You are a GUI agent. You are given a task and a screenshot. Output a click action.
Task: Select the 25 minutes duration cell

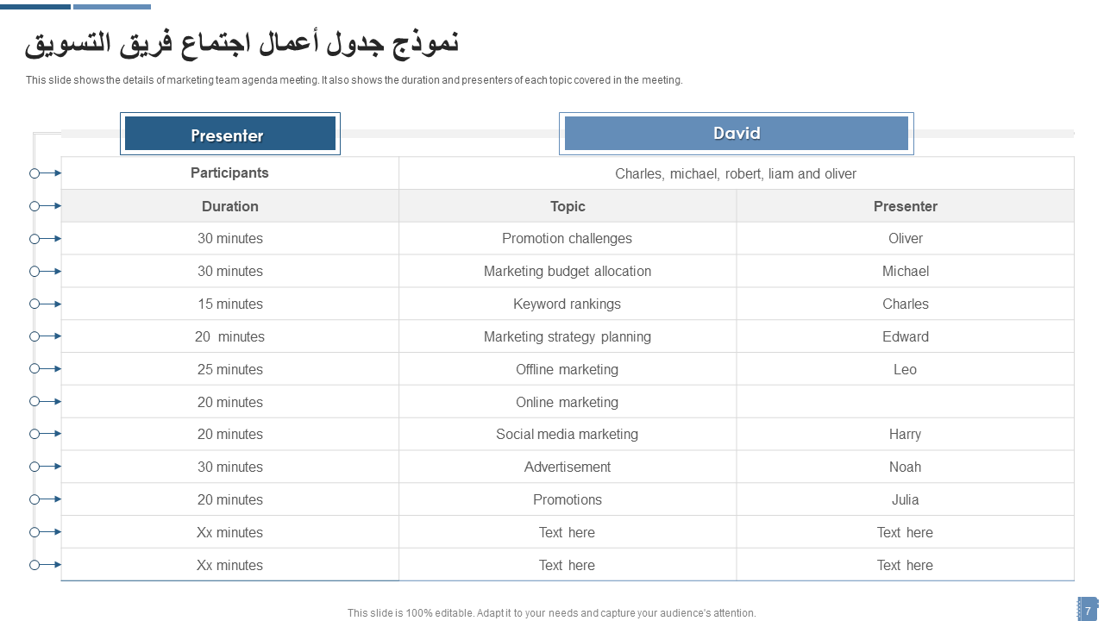[230, 369]
